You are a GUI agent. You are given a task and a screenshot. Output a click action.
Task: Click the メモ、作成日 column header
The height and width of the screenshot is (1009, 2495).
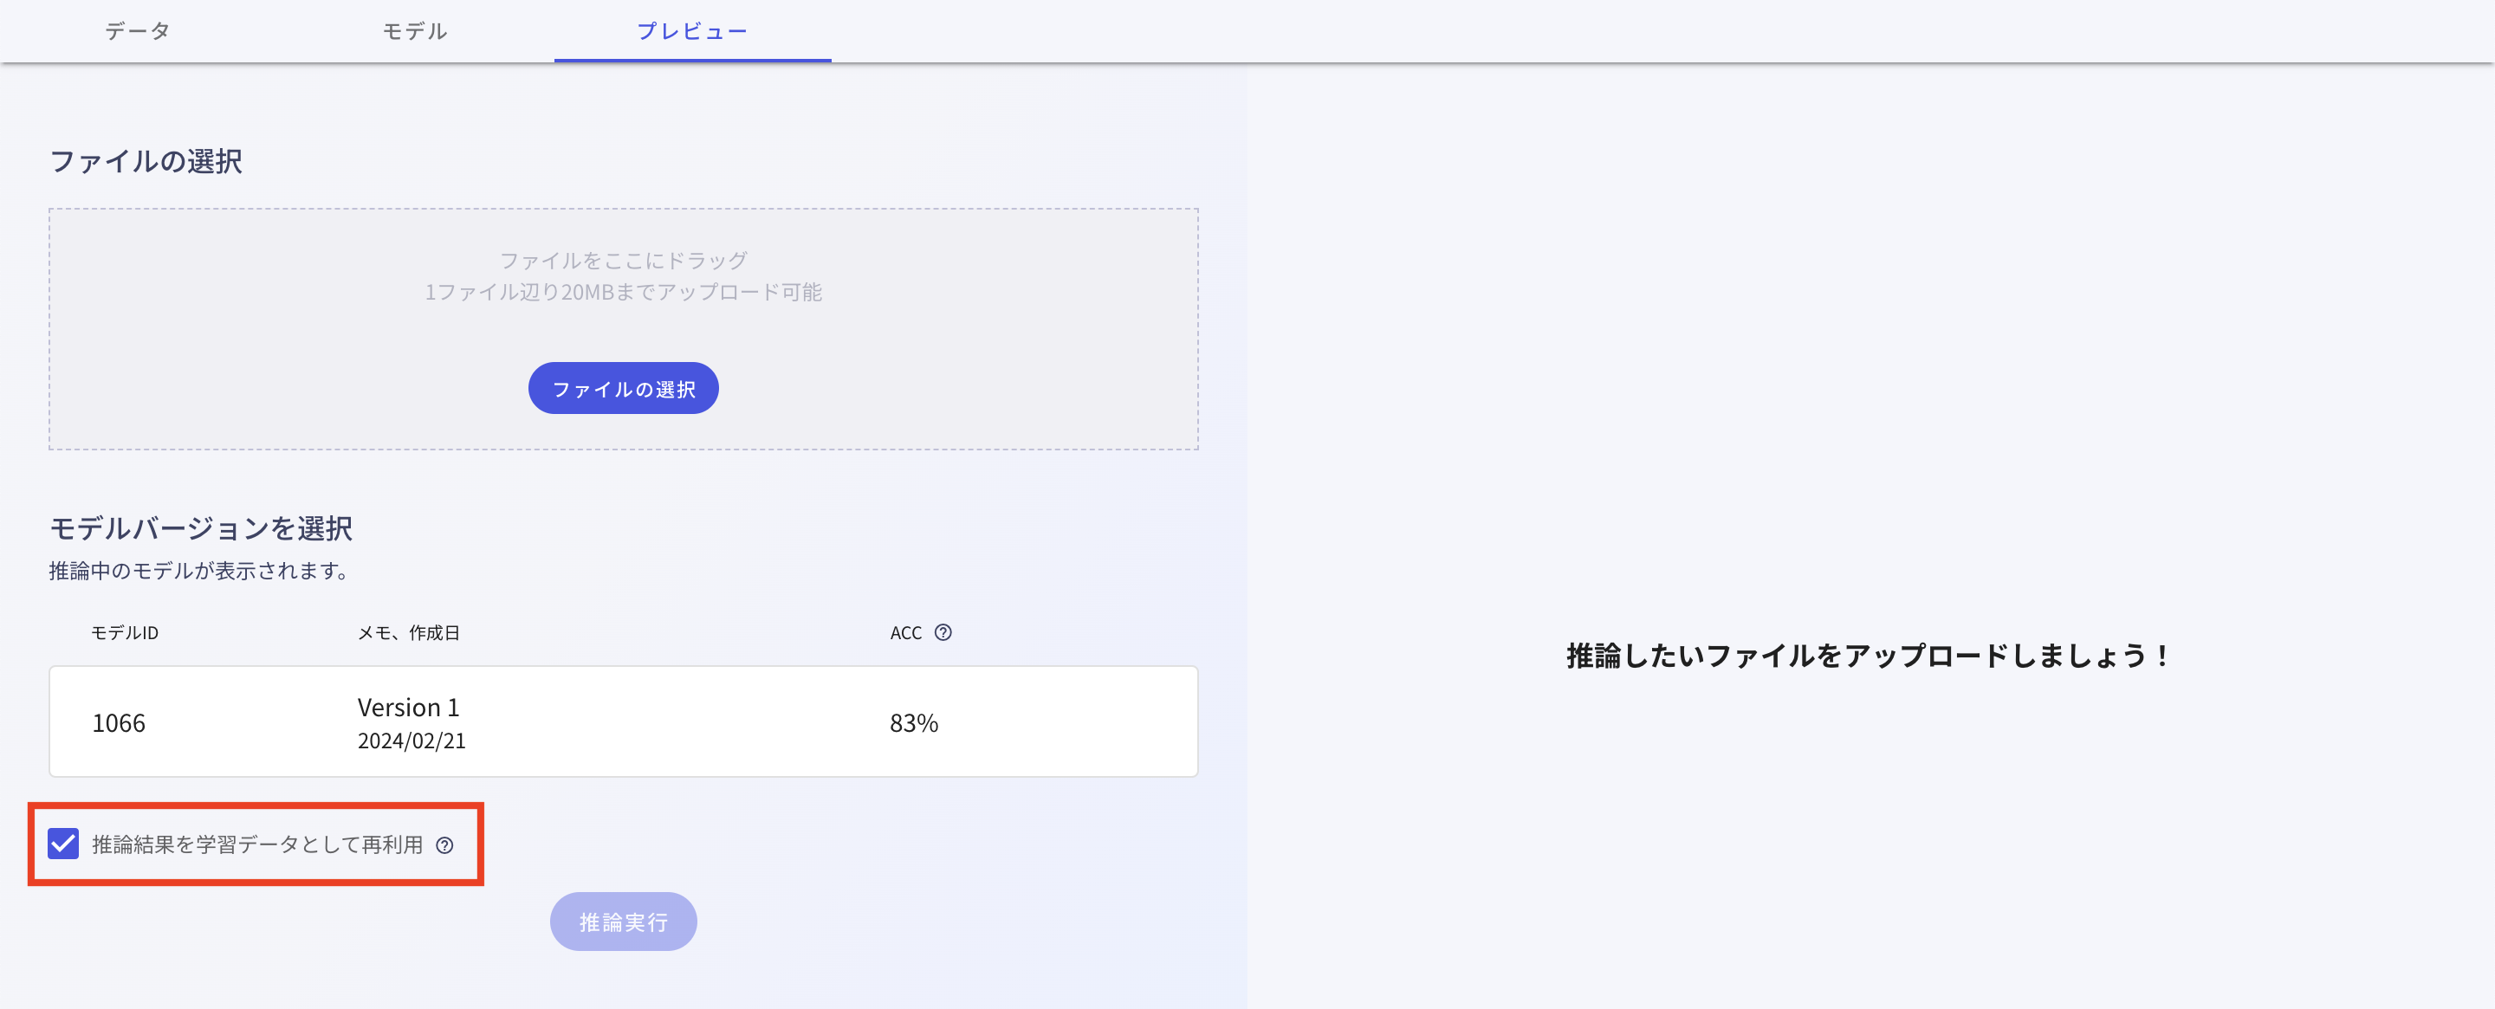pos(410,632)
